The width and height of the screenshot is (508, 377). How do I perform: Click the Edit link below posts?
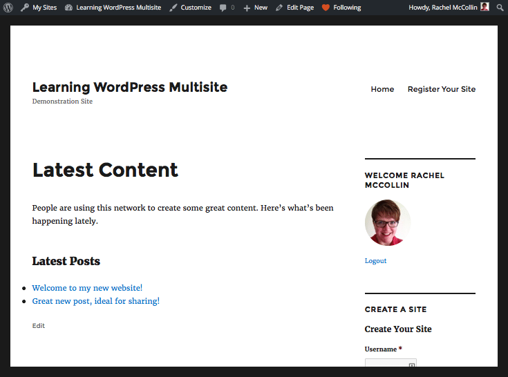click(39, 325)
